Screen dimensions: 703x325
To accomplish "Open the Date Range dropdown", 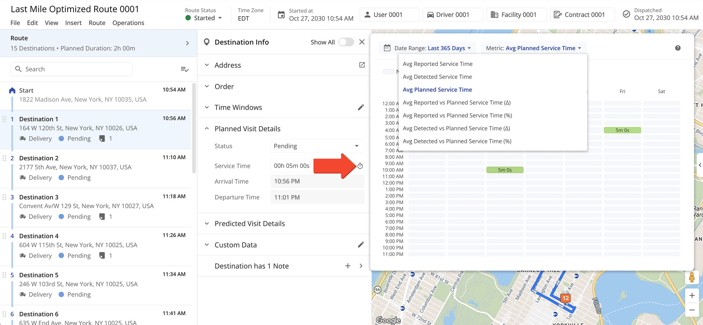I will [428, 48].
